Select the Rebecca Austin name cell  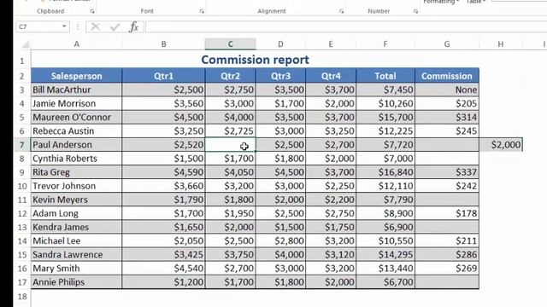click(76, 130)
